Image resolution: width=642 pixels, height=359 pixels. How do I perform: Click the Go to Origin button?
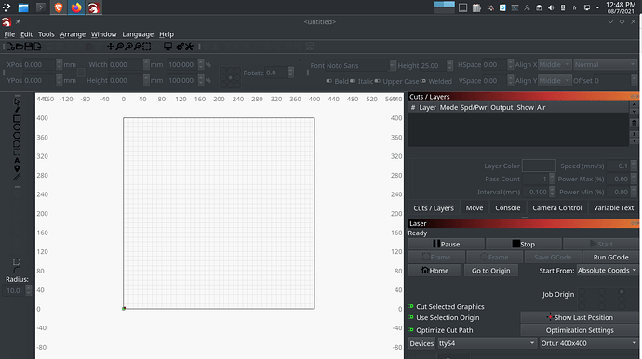[x=491, y=271]
